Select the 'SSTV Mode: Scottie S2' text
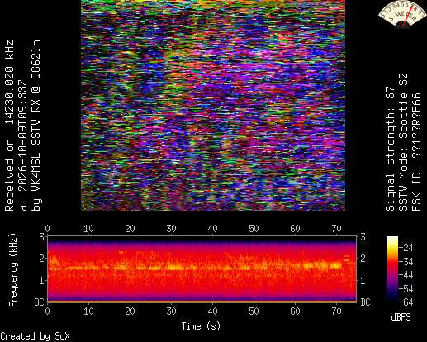This screenshot has width=427, height=342. tap(404, 142)
